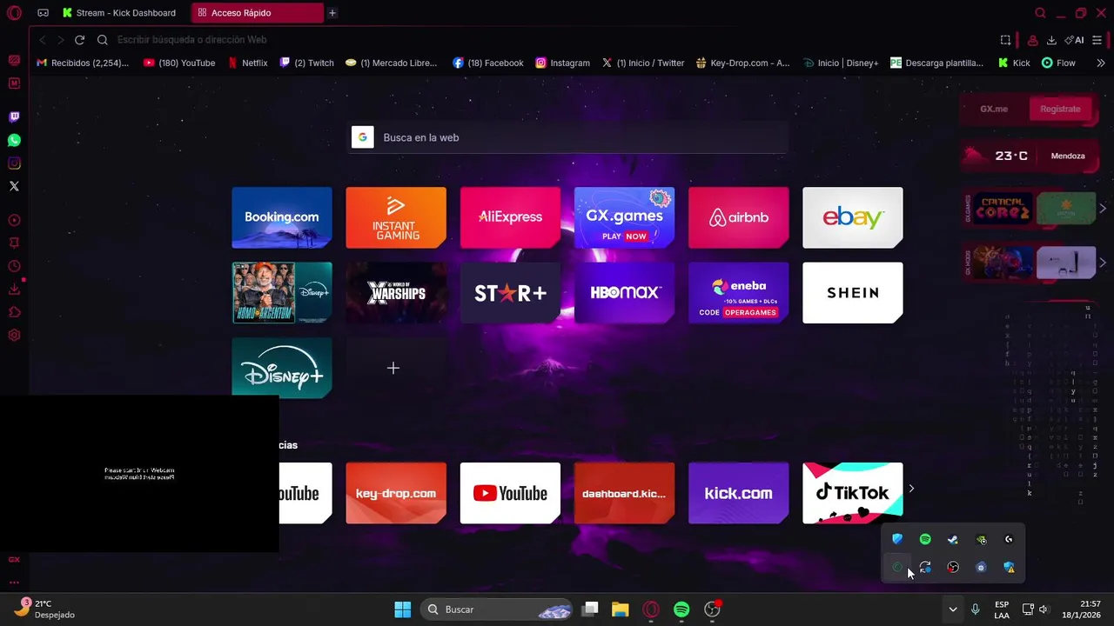Open the Instant Gaming speed dial tile
1114x626 pixels.
point(396,217)
